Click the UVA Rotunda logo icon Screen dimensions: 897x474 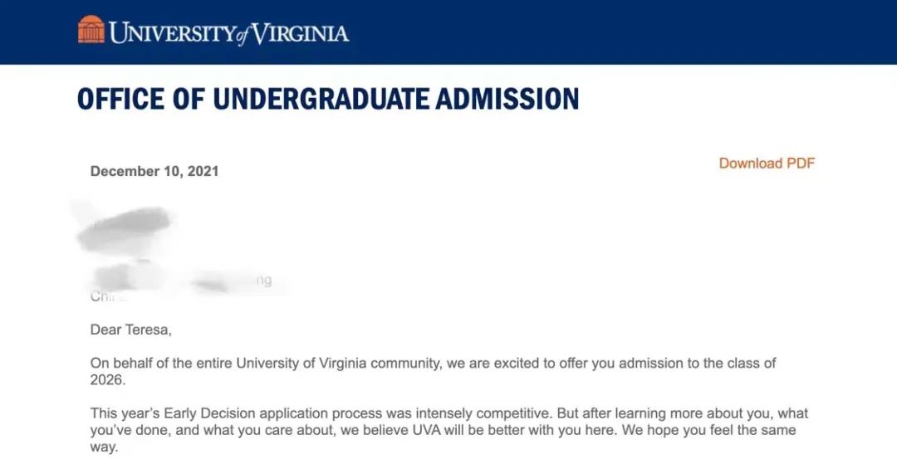click(x=91, y=31)
